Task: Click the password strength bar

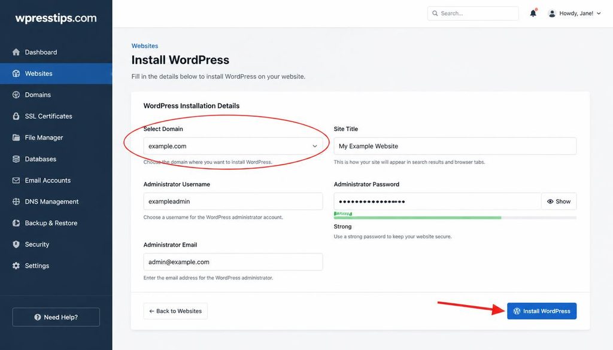Action: pos(455,218)
